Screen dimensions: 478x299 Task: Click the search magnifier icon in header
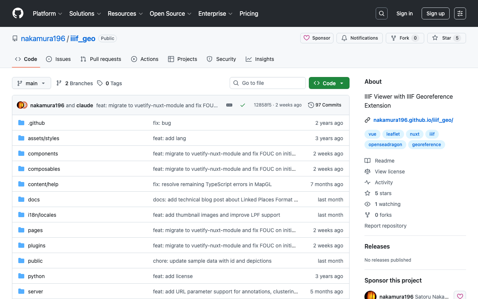pos(381,13)
